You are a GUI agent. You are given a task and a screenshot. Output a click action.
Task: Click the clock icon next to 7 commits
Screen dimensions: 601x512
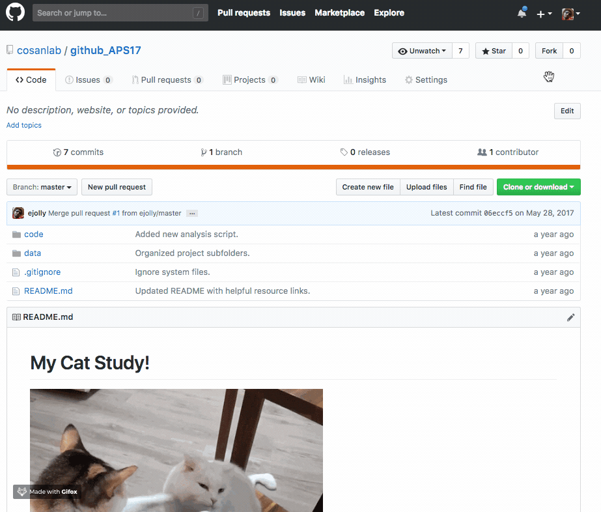[x=57, y=152]
